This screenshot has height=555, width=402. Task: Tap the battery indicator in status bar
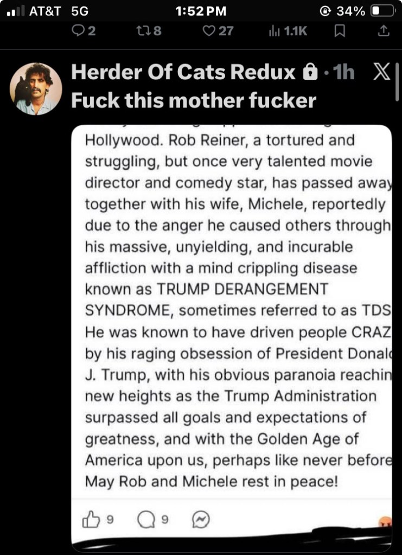pyautogui.click(x=381, y=11)
